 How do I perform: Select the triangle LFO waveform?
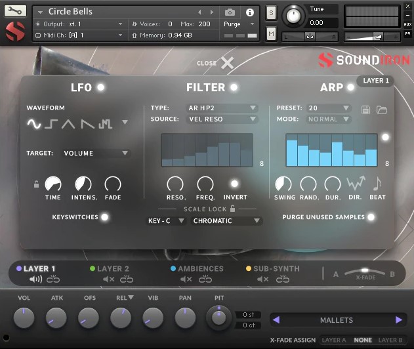(68, 123)
